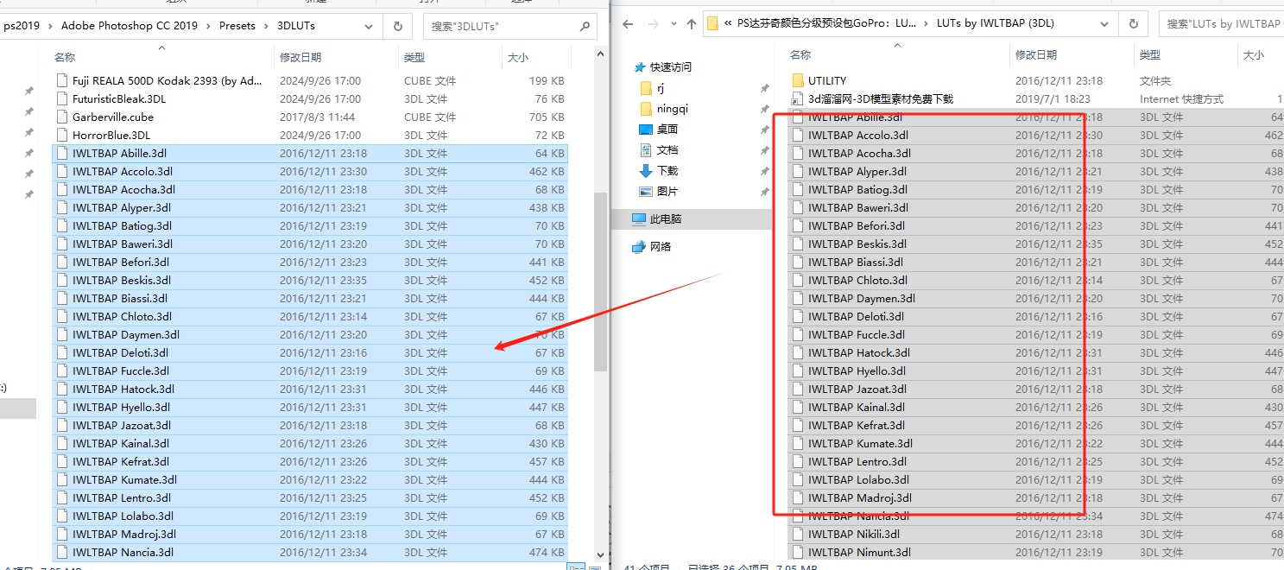The width and height of the screenshot is (1284, 570).
Task: Click IWLTBAP Batiog.3dl file icon, right window
Action: (x=797, y=189)
